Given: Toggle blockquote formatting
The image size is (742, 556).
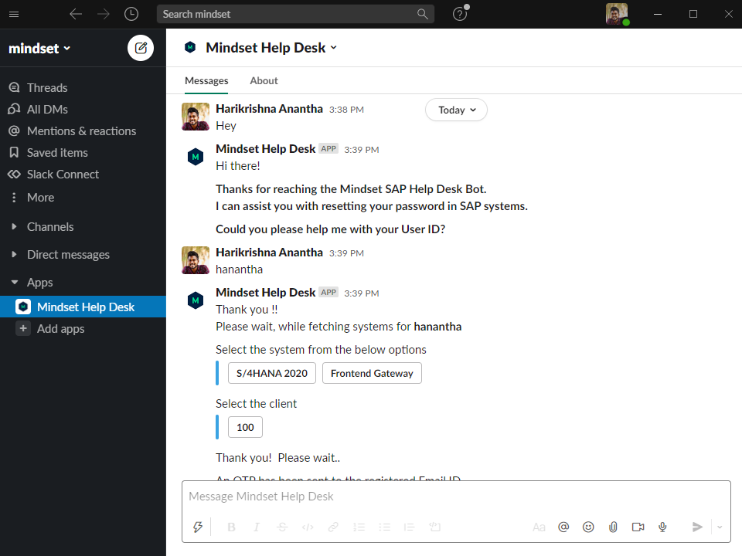Looking at the screenshot, I should [410, 527].
